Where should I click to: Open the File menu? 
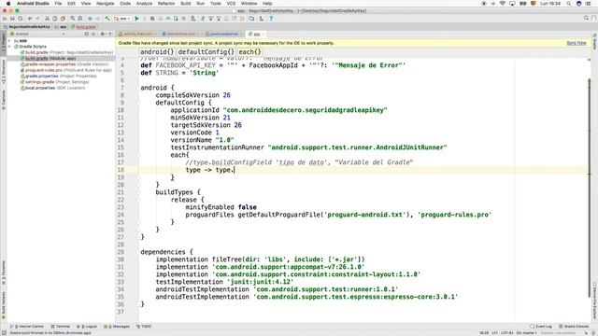click(x=58, y=3)
